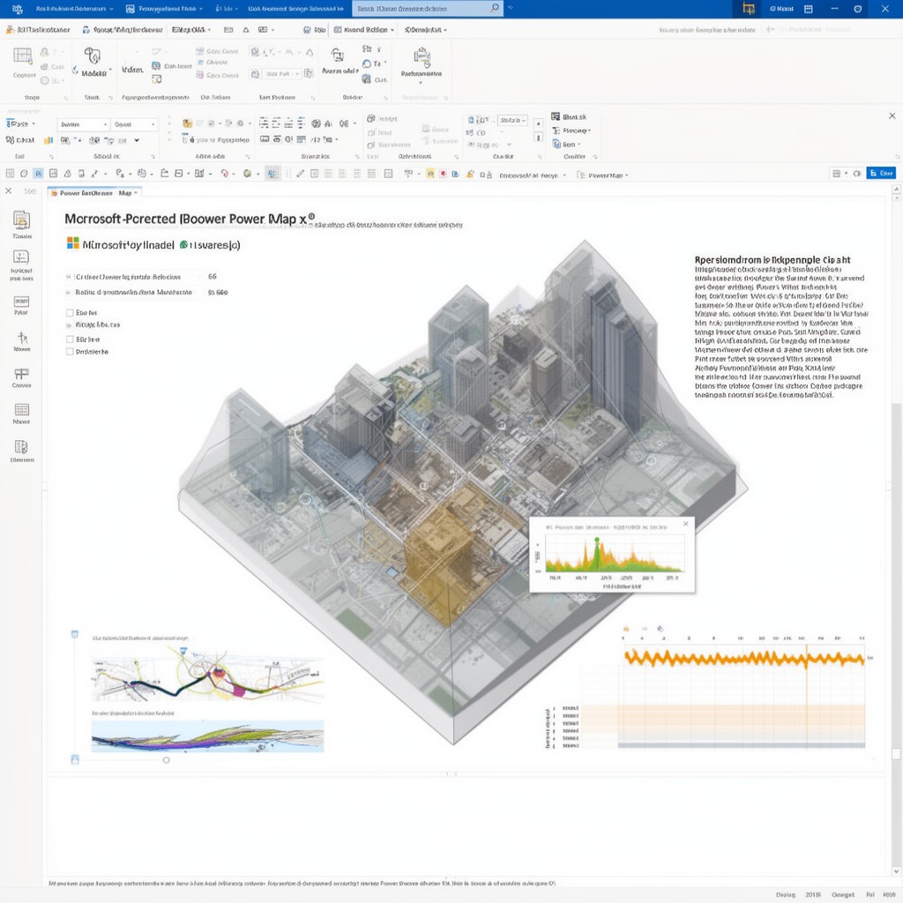Click the orange grid icon in the title bar
Screen dimensions: 903x903
pos(748,9)
